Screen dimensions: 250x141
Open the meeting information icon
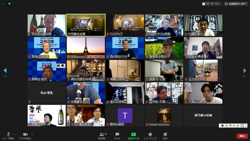(4, 4)
